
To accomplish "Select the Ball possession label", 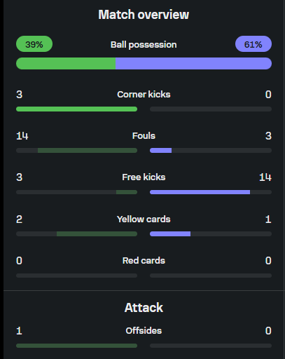I will pyautogui.click(x=144, y=45).
